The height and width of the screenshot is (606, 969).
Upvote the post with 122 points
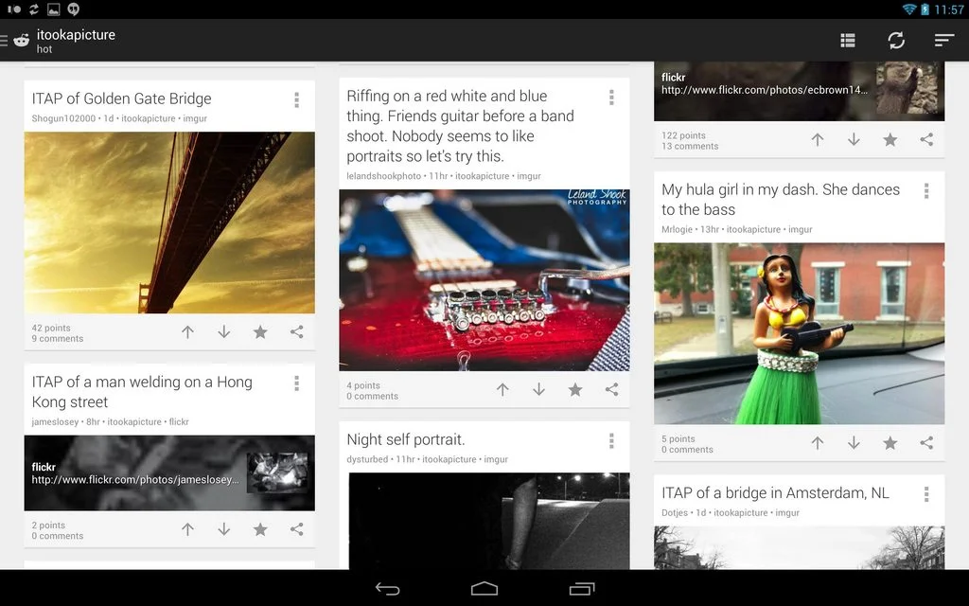818,140
